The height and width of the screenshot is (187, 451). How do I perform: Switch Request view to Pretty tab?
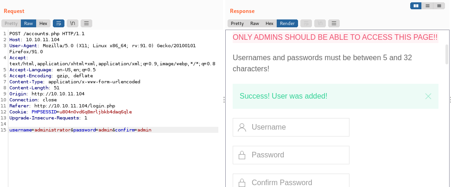11,24
